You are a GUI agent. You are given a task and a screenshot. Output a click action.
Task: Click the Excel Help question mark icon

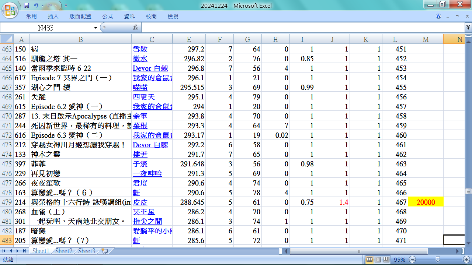pyautogui.click(x=438, y=16)
